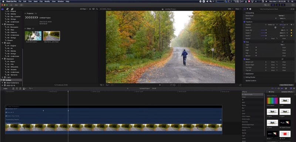Open the Trim menu
The width and height of the screenshot is (296, 142).
click(30, 1)
